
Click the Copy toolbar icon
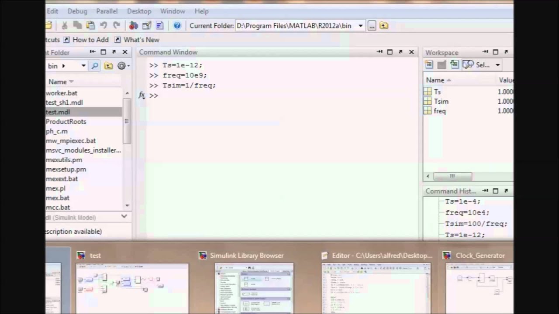click(x=78, y=26)
